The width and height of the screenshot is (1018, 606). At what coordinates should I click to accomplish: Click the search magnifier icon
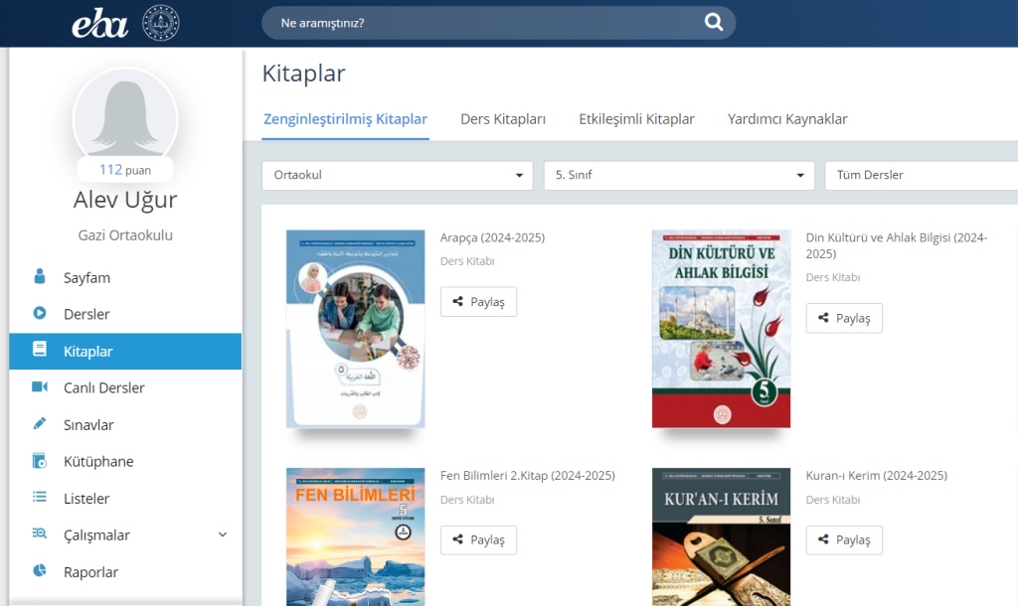click(x=713, y=23)
